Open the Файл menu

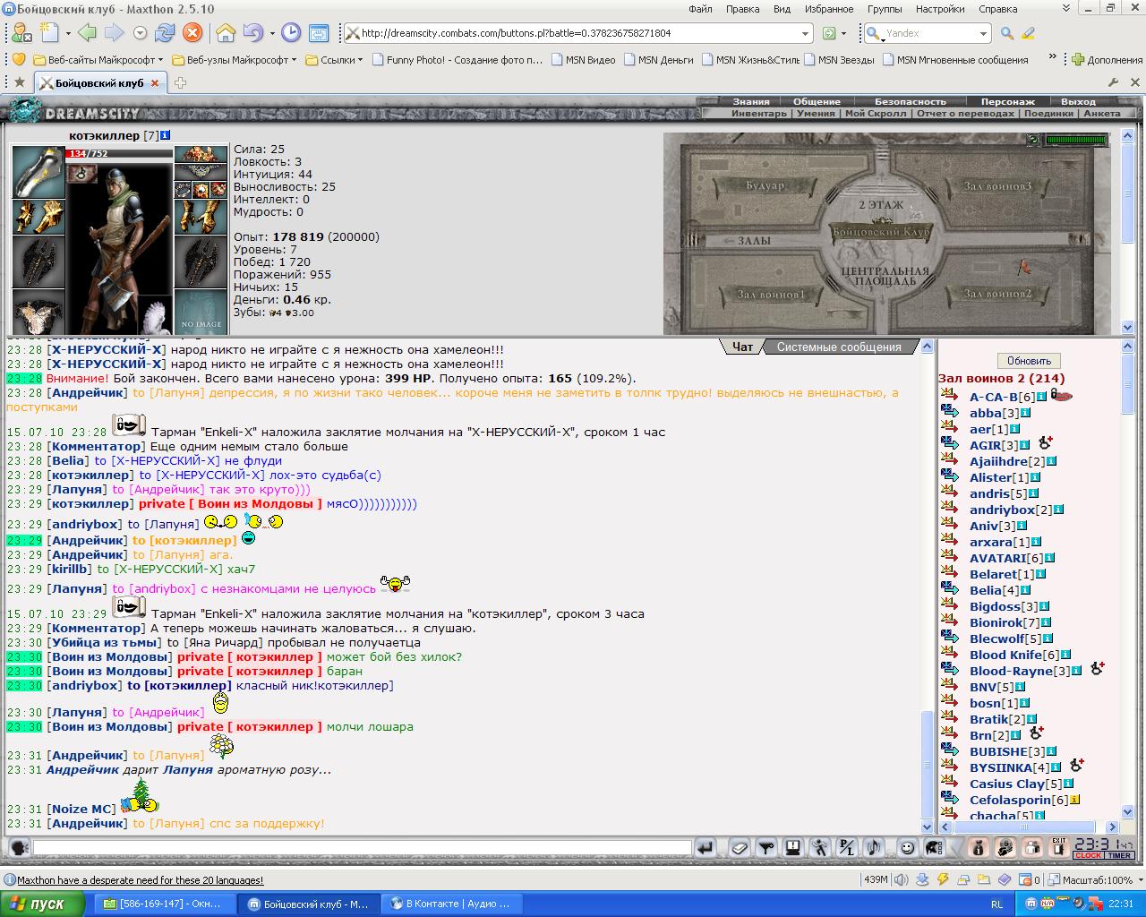701,9
